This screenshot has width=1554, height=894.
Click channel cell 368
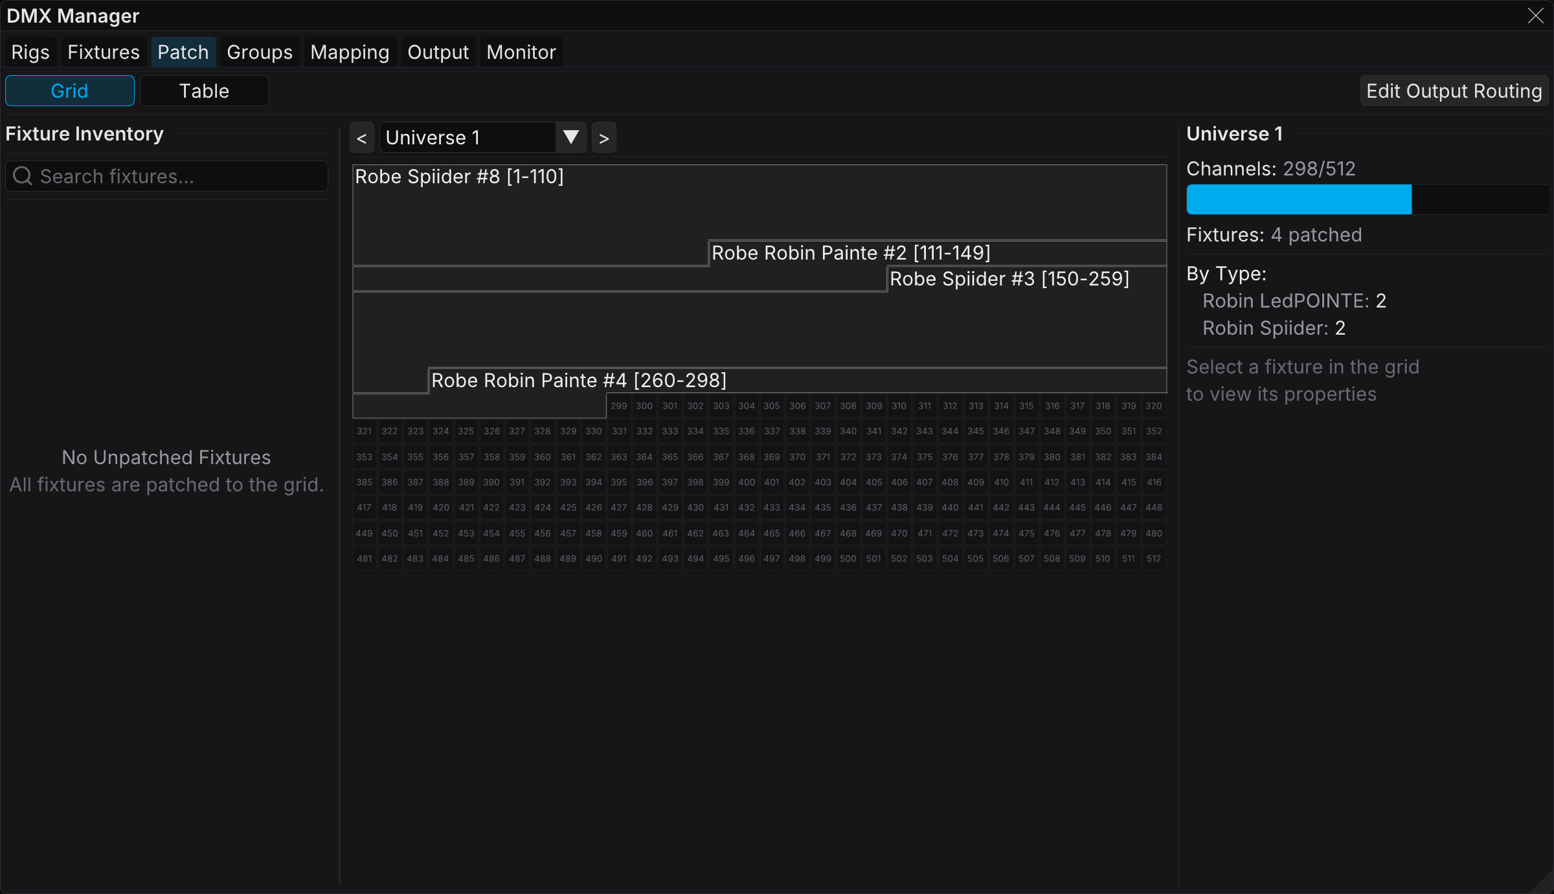point(747,457)
